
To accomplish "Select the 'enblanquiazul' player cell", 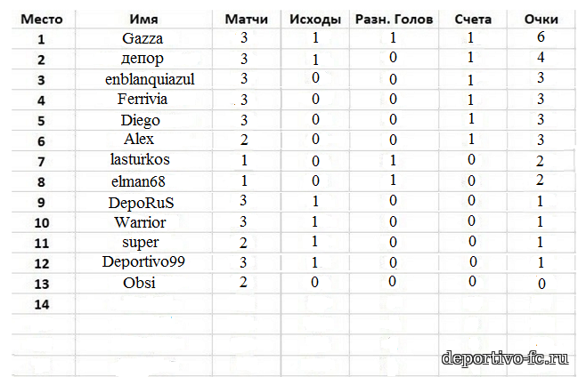I will click(143, 79).
